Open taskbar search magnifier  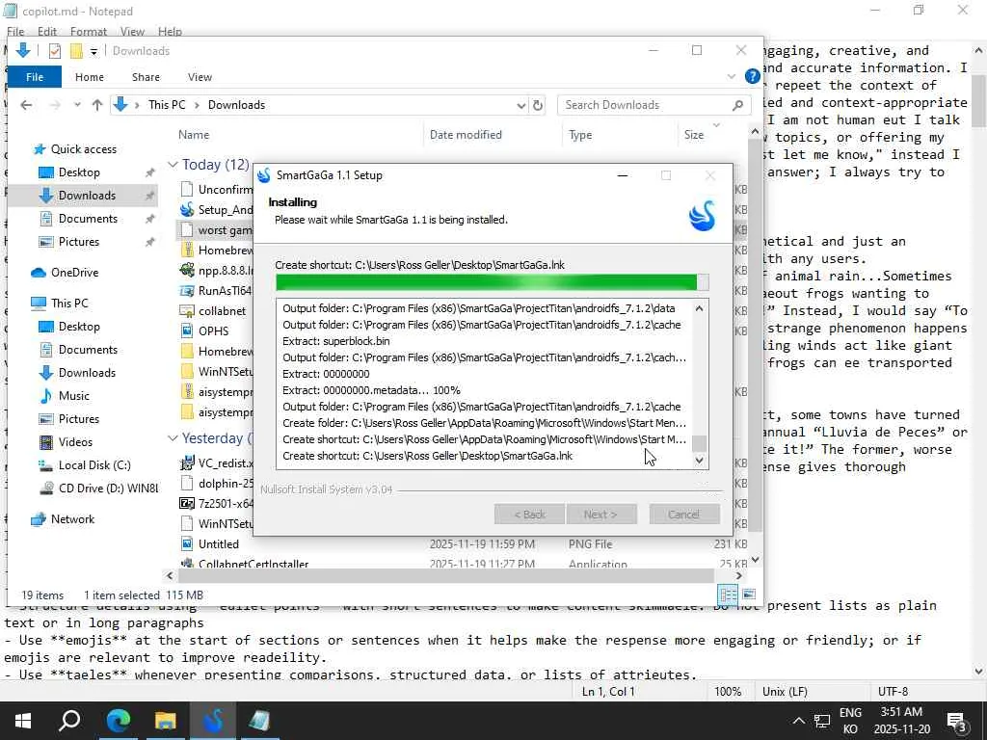click(x=69, y=720)
